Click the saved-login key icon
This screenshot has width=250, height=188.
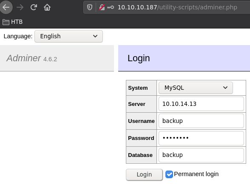[x=111, y=7]
